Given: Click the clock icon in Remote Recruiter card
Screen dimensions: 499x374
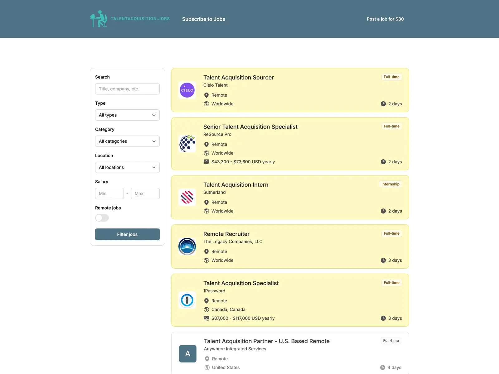Looking at the screenshot, I should click(383, 260).
